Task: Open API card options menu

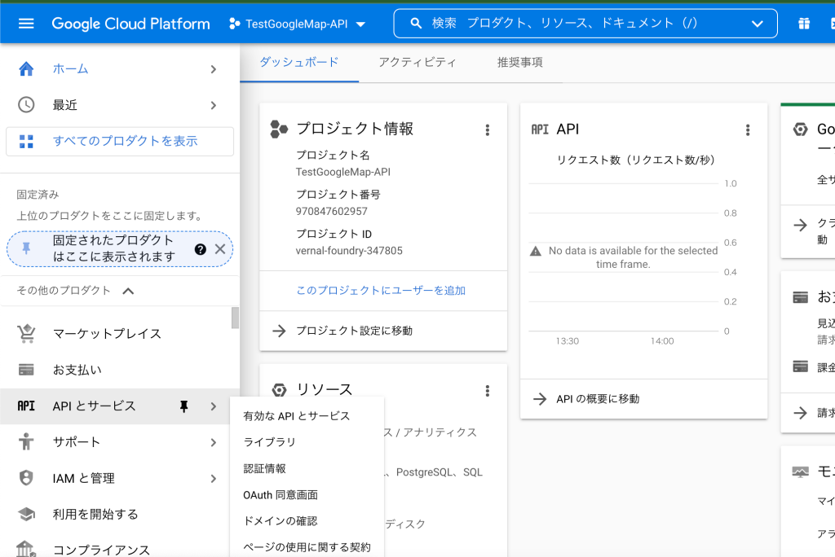Action: 748,129
